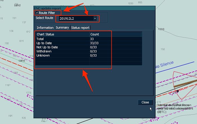Select the Summary tab
This screenshot has height=124, width=197.
(x=62, y=28)
